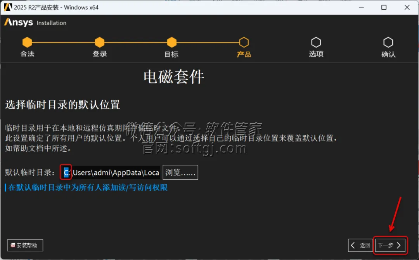Select the 确认 step hexagon

click(388, 42)
